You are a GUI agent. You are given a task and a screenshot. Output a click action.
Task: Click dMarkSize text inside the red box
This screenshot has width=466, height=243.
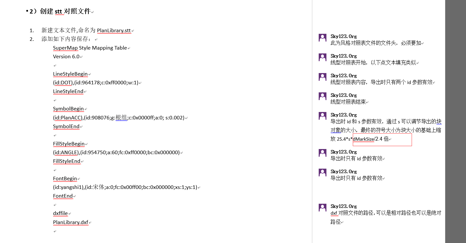pyautogui.click(x=363, y=139)
